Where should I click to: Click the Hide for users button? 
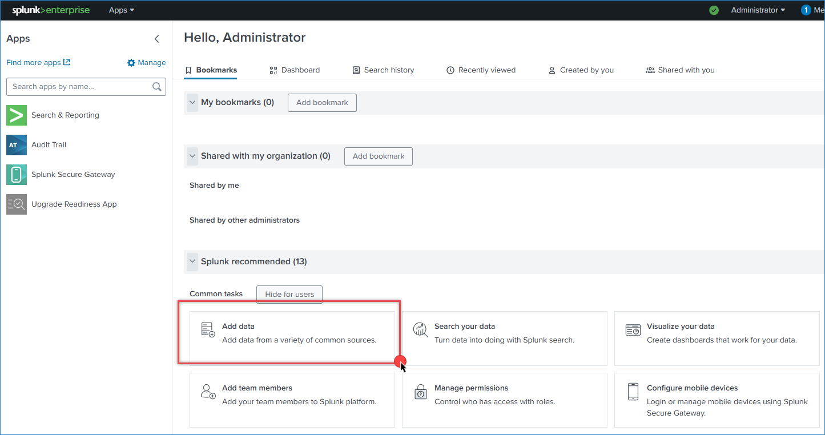point(289,295)
